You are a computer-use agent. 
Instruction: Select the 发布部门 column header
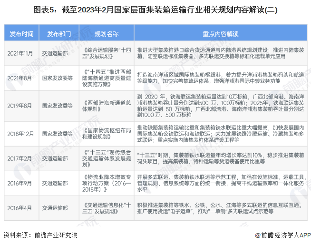point(59,34)
